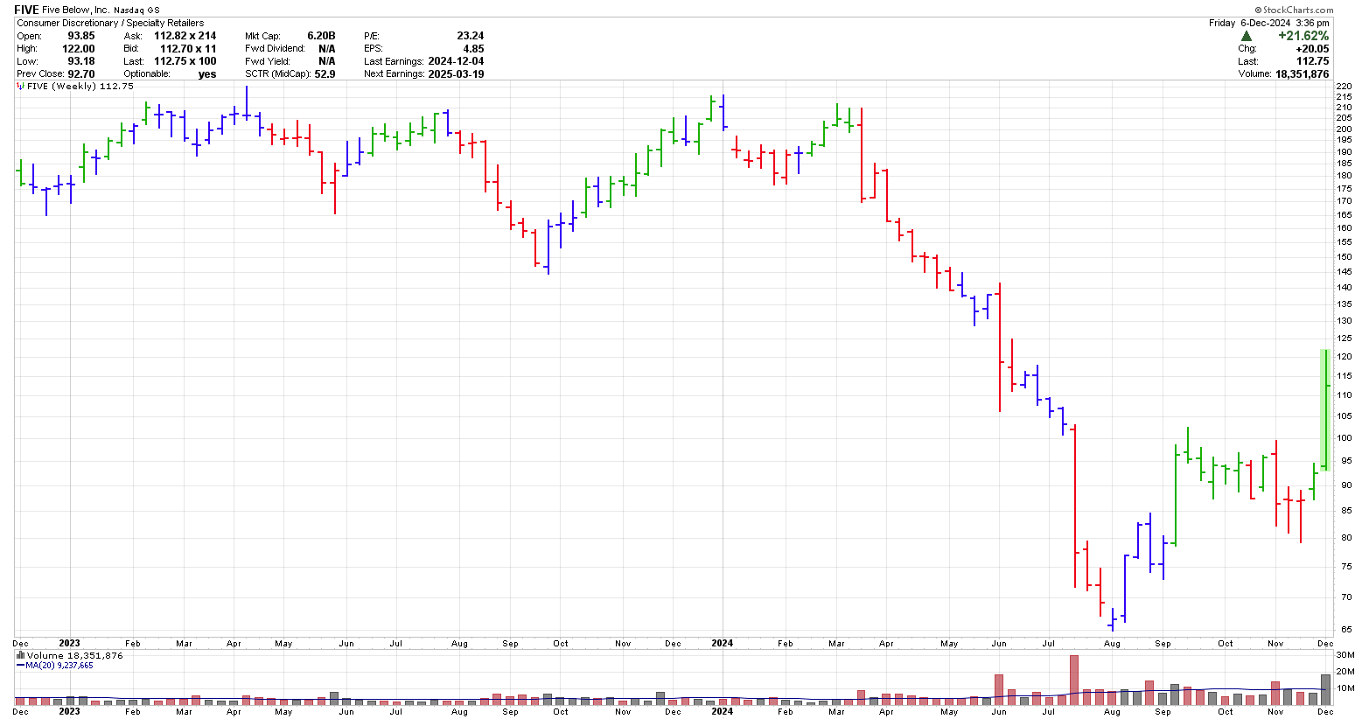Click the green up-arrow change indicator
Viewport: 1369px width, 719px height.
point(1247,36)
